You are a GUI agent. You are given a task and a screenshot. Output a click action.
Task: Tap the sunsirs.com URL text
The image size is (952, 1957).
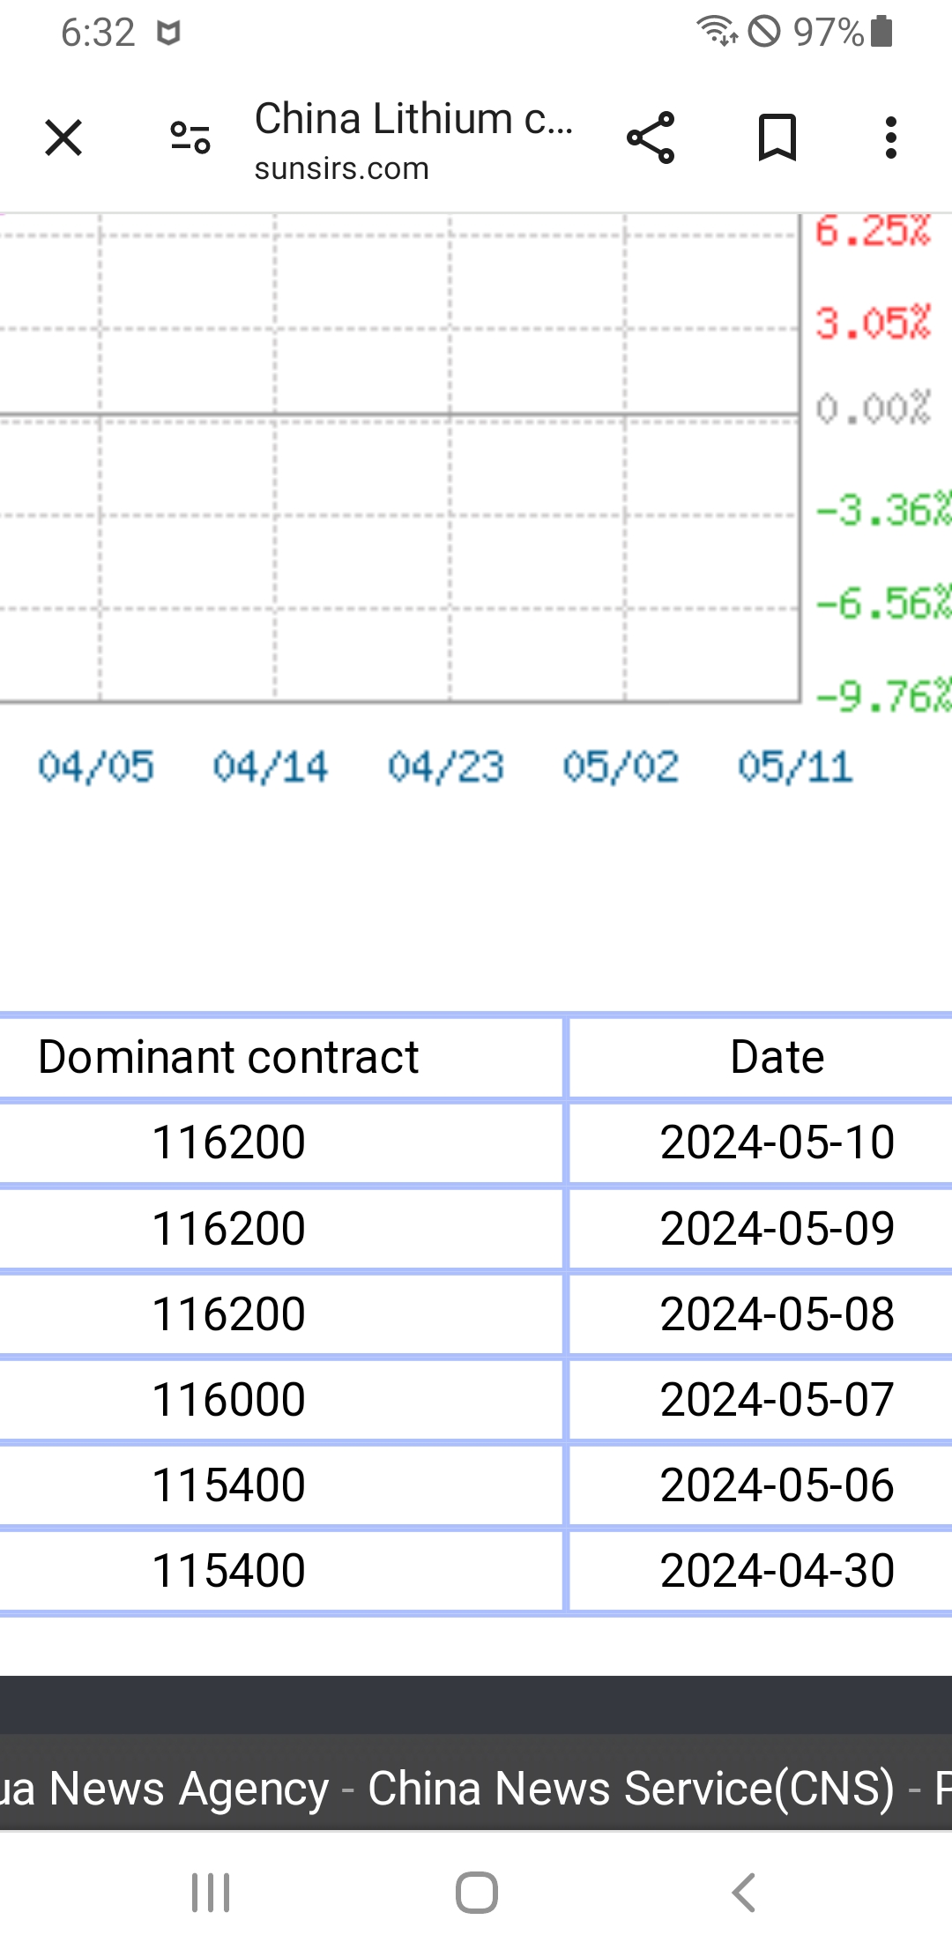coord(342,168)
